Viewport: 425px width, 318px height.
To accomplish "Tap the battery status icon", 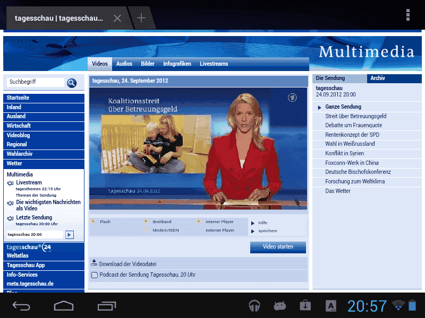I will (412, 305).
